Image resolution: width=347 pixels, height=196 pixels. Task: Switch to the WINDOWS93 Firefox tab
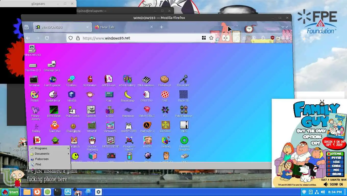tap(62, 27)
